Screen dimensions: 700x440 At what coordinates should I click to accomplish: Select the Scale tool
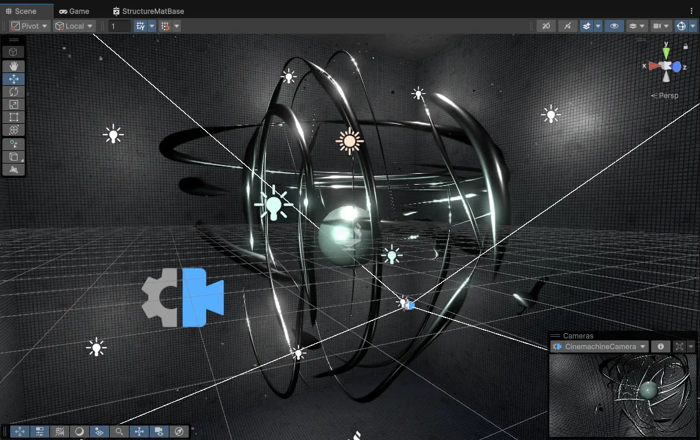[x=13, y=104]
